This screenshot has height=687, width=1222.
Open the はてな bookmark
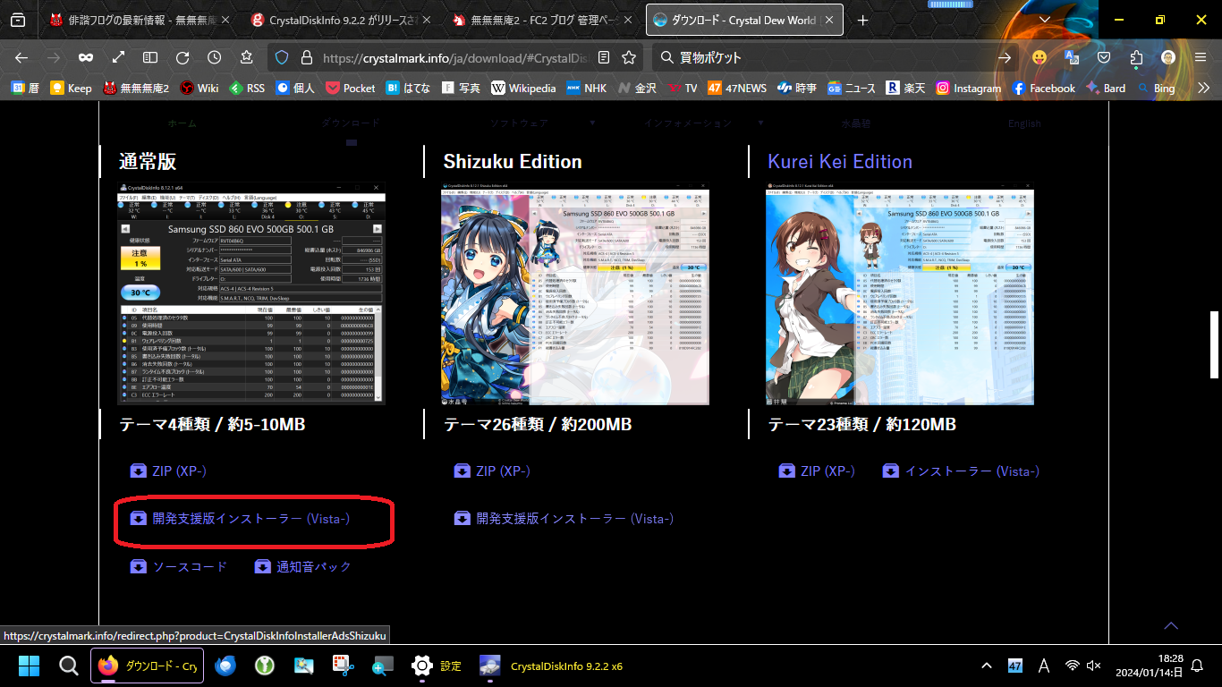(408, 88)
